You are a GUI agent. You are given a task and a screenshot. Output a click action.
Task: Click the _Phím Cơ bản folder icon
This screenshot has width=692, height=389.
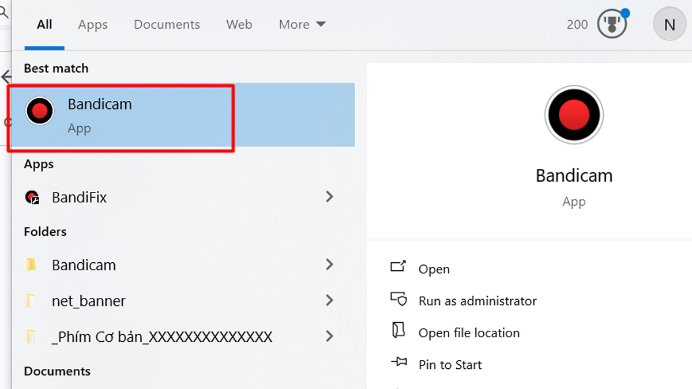tap(32, 336)
